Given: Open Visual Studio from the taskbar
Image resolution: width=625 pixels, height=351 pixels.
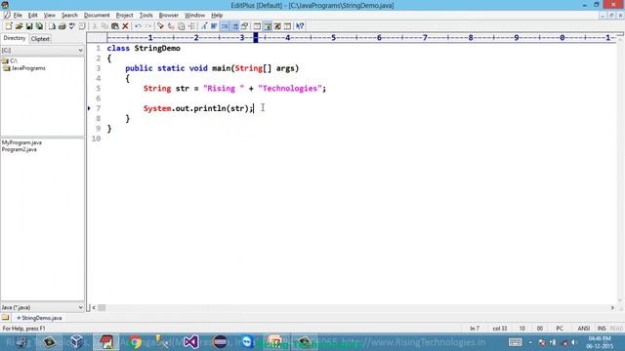Looking at the screenshot, I should tap(191, 342).
